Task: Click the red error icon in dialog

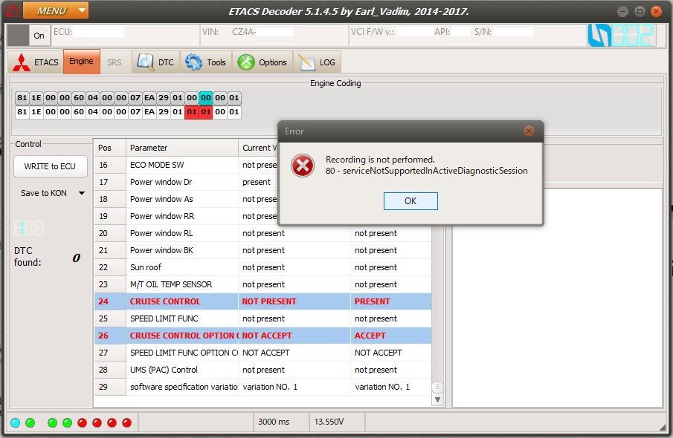Action: pos(302,165)
